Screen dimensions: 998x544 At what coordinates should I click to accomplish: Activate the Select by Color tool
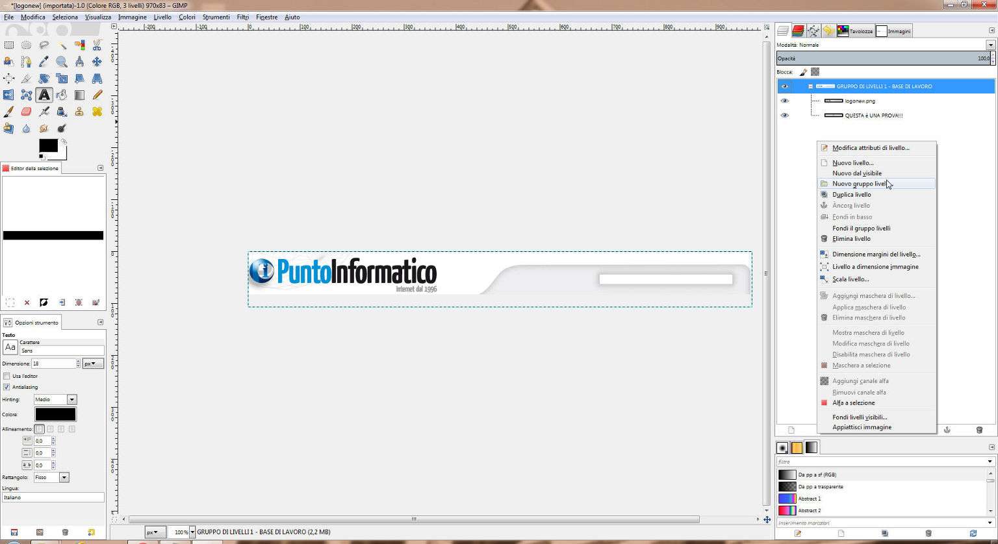click(79, 45)
